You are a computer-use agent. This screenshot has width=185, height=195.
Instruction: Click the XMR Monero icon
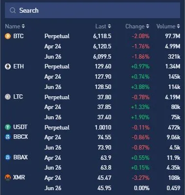coord(8,177)
